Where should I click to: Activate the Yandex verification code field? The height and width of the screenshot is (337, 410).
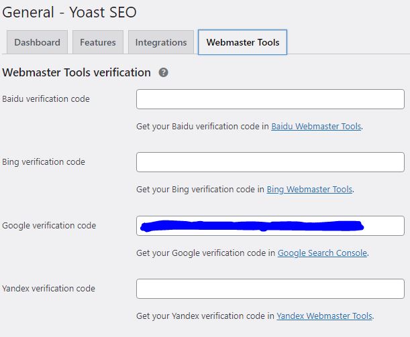click(270, 289)
